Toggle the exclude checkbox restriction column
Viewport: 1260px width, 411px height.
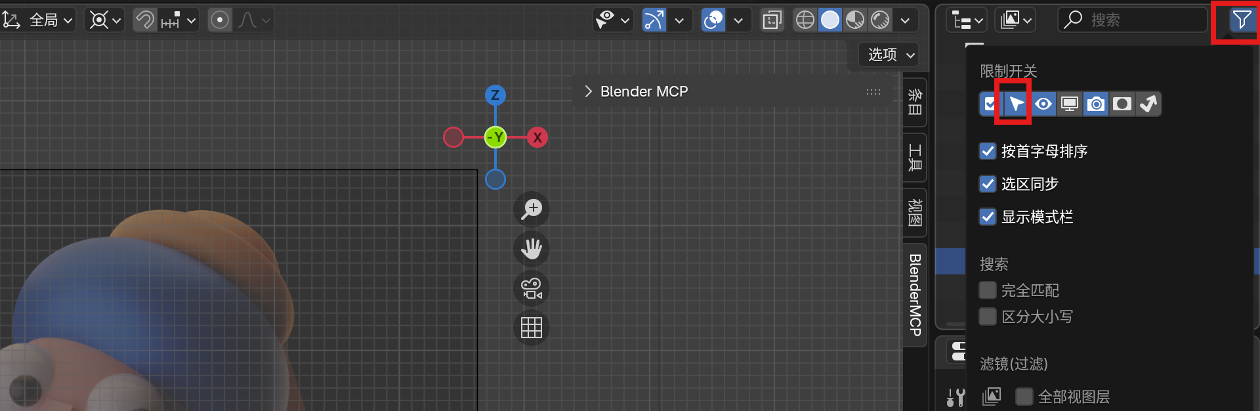point(990,104)
